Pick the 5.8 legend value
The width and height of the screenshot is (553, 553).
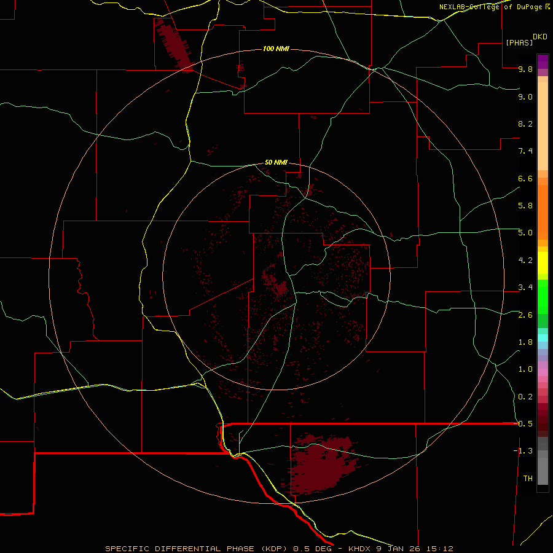525,206
